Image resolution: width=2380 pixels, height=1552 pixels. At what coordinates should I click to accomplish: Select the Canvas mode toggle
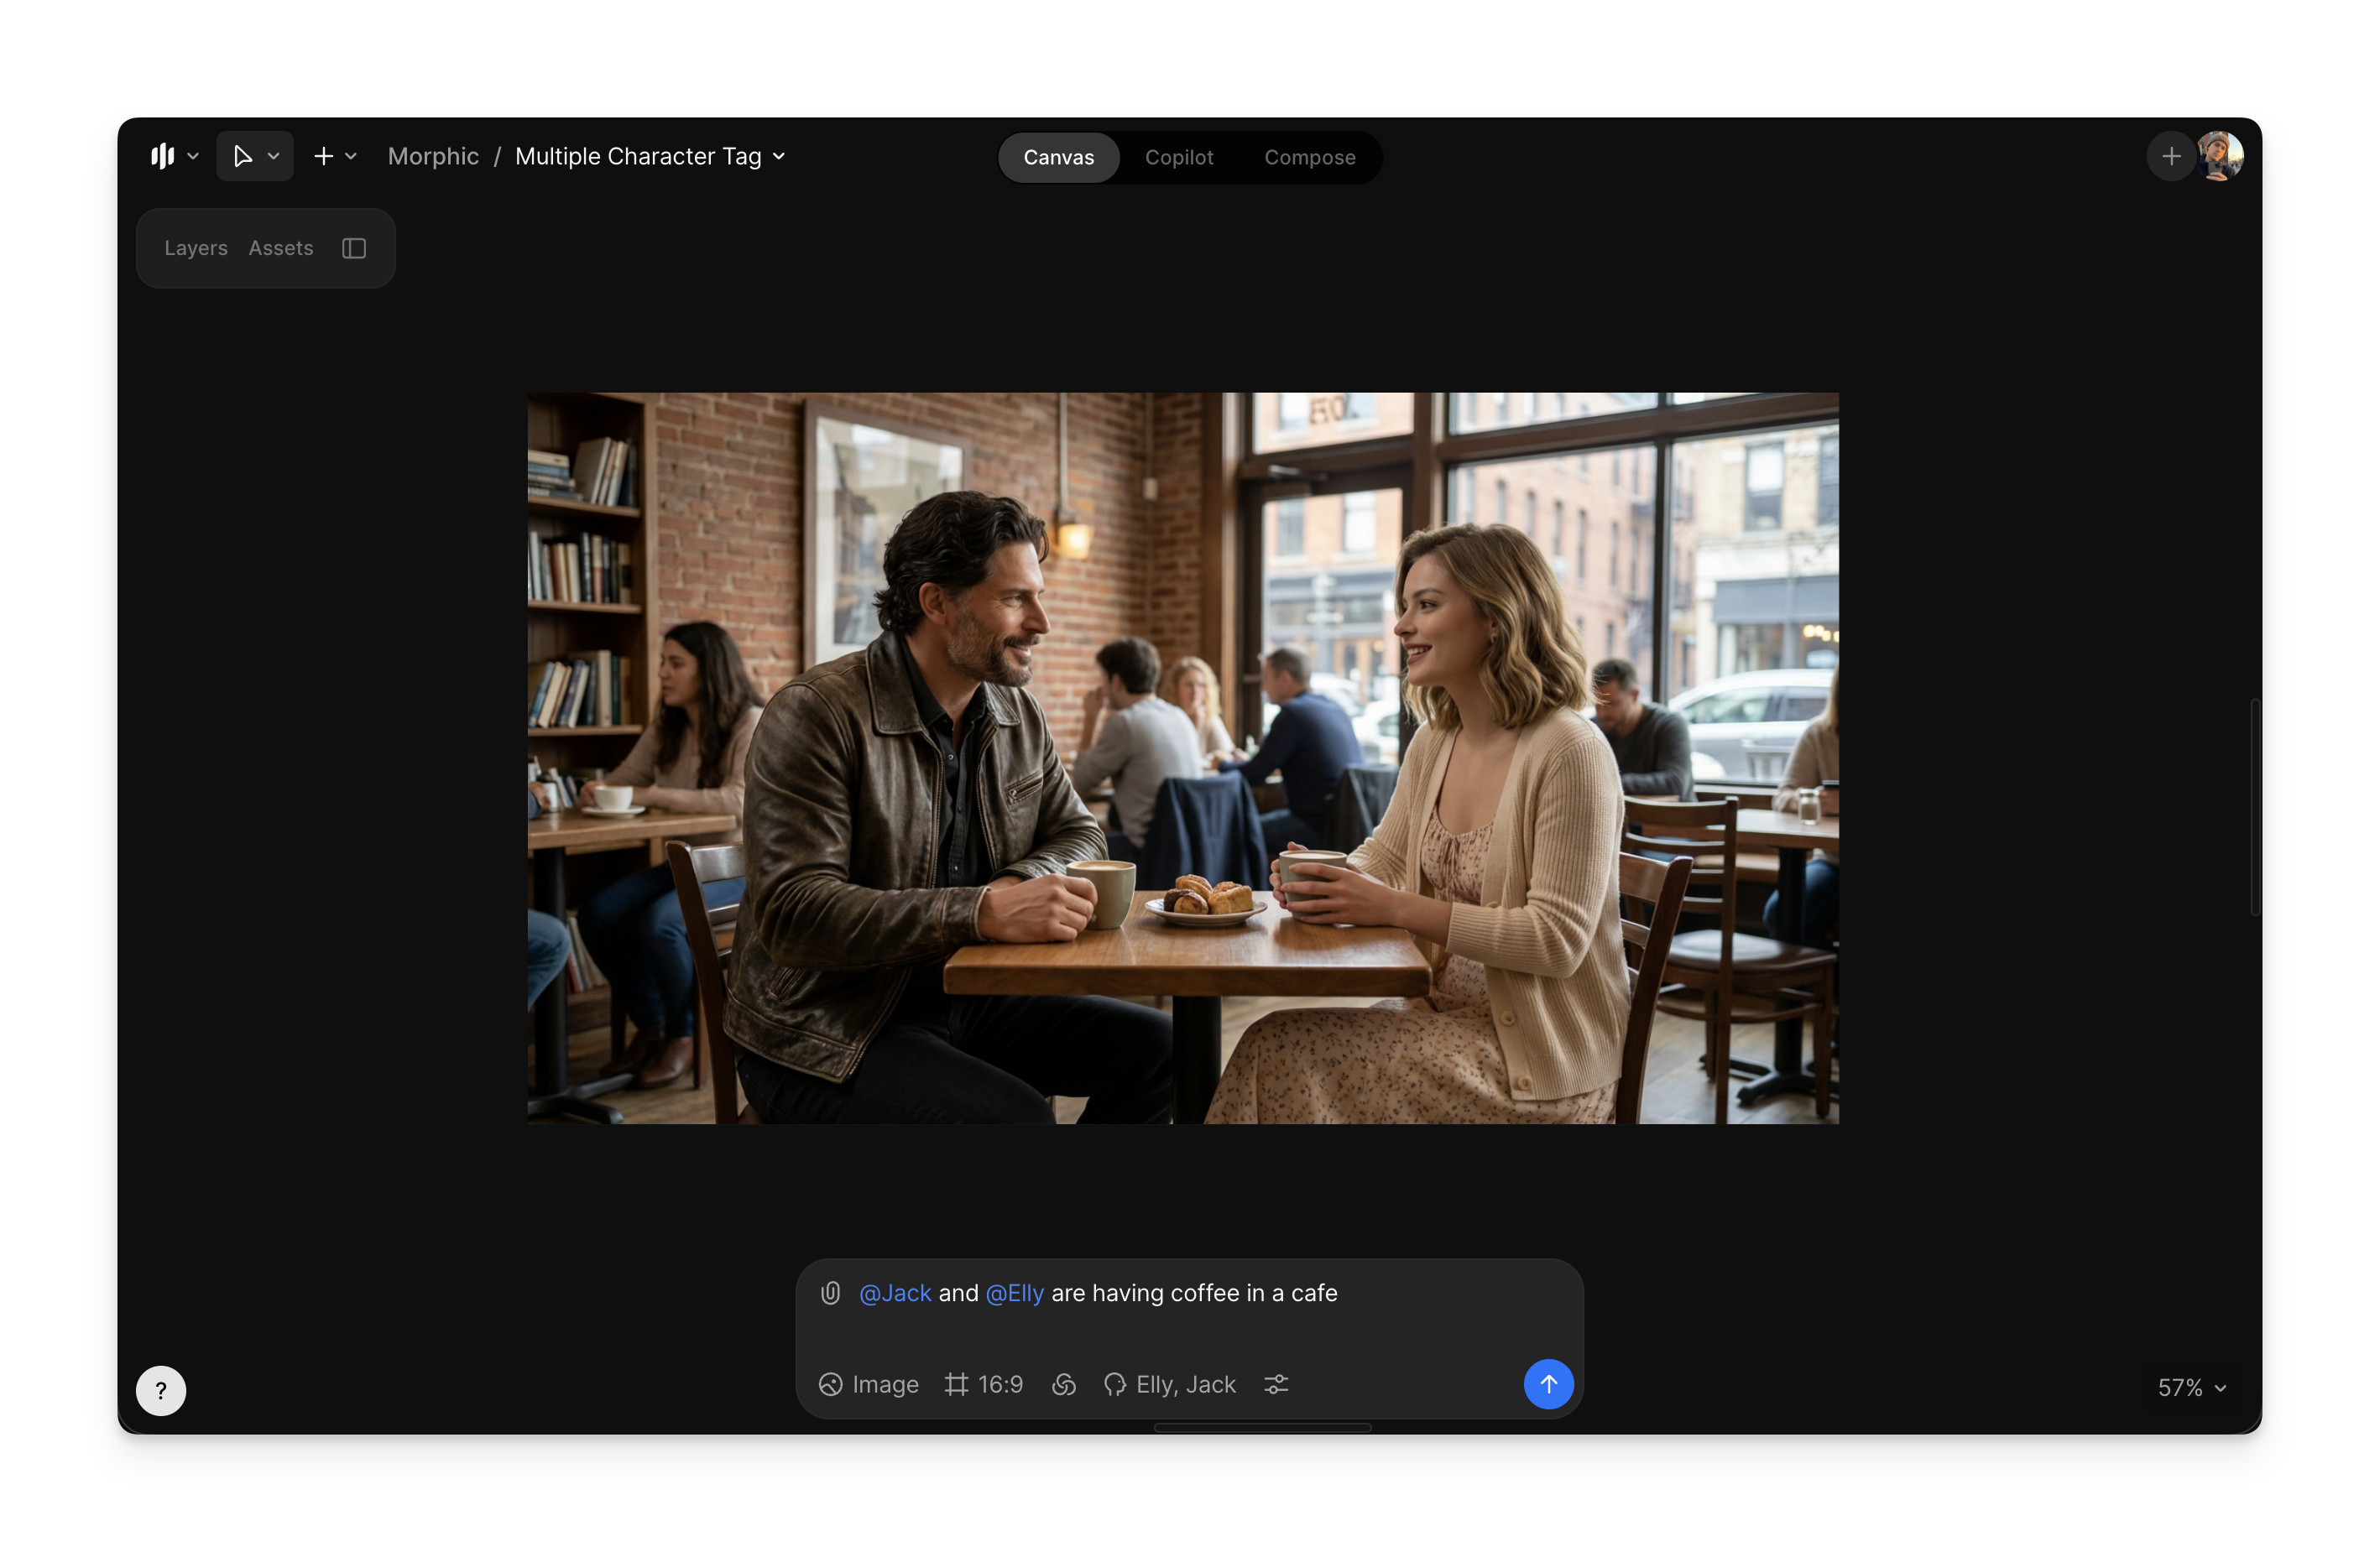click(1058, 157)
